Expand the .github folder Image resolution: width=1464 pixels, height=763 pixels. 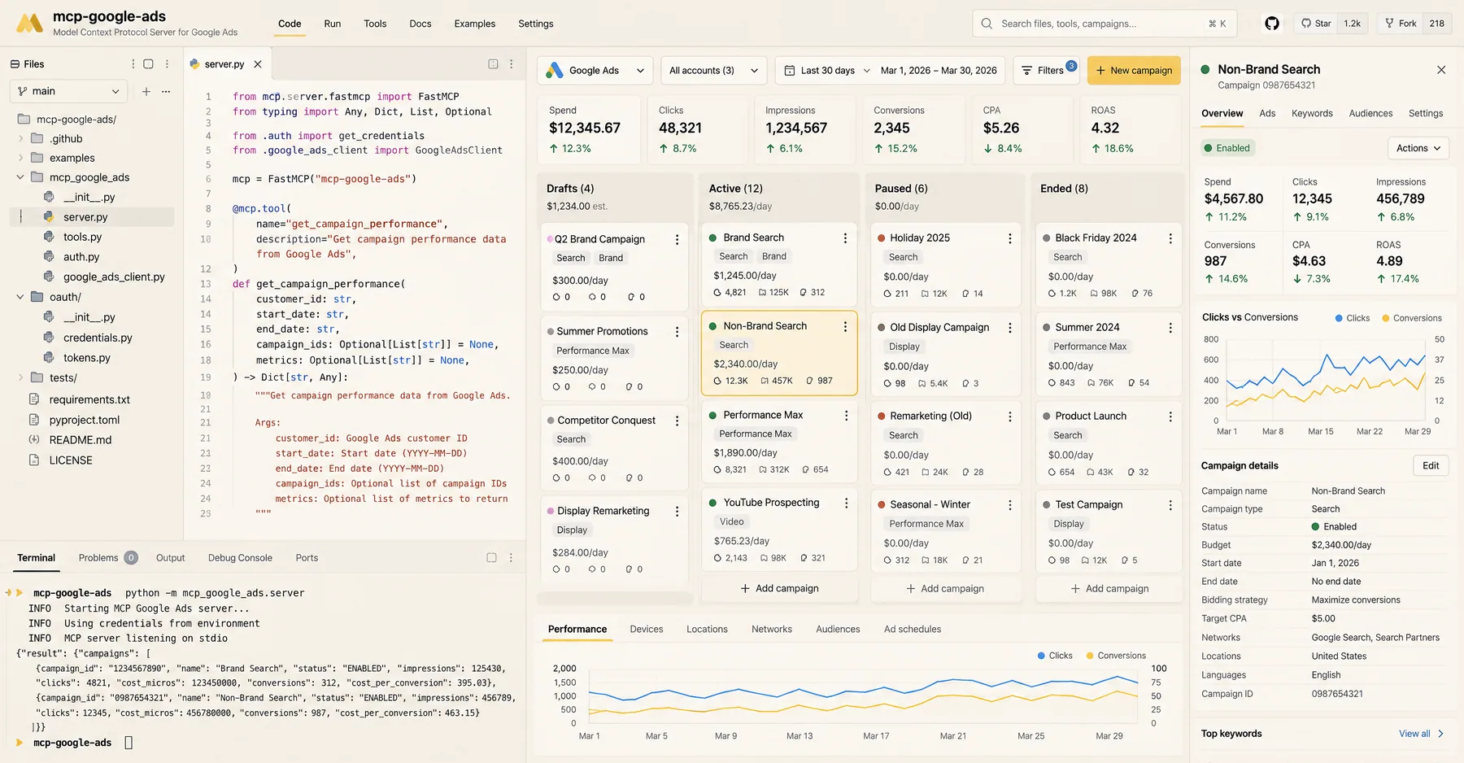point(21,138)
